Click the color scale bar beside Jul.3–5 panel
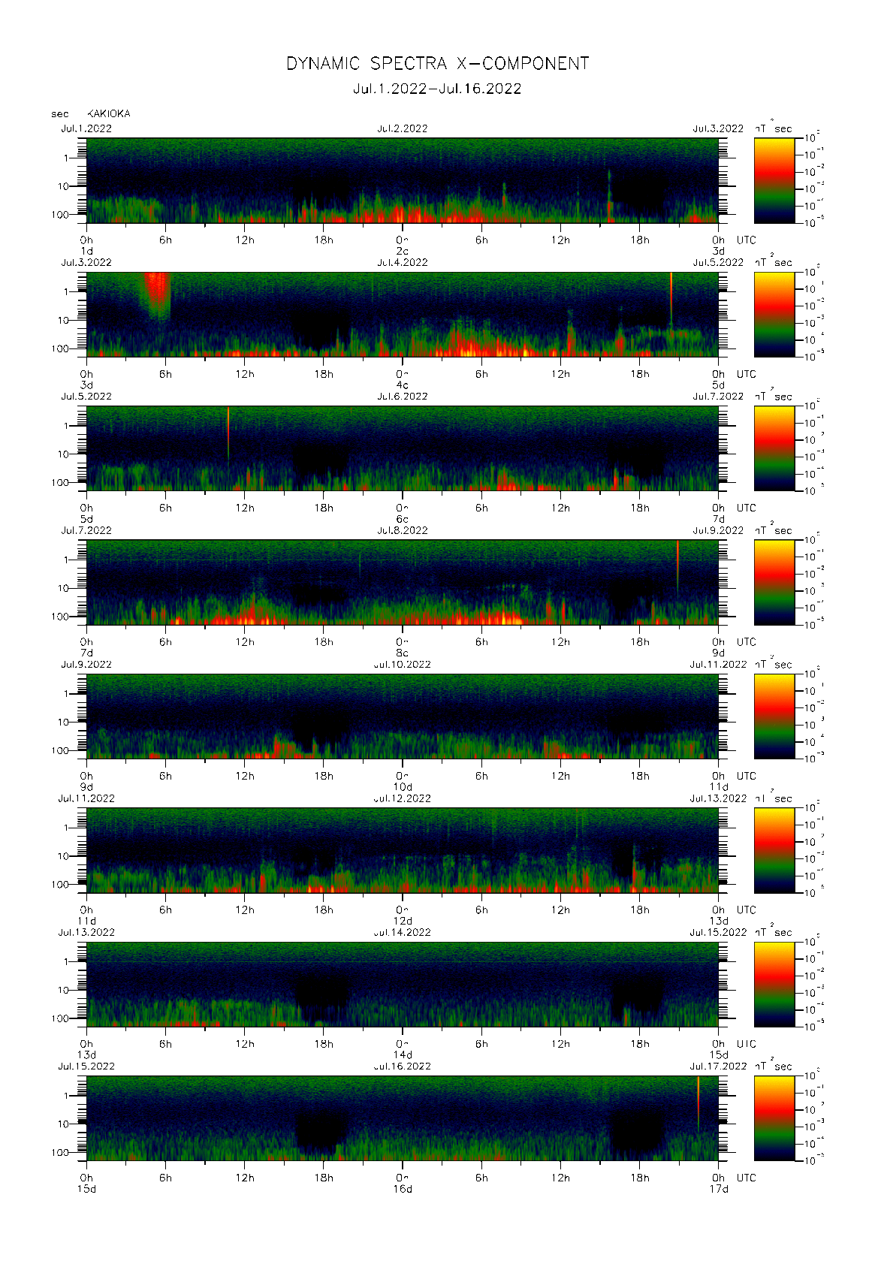Viewport: 875px width, 1261px height. (x=774, y=315)
